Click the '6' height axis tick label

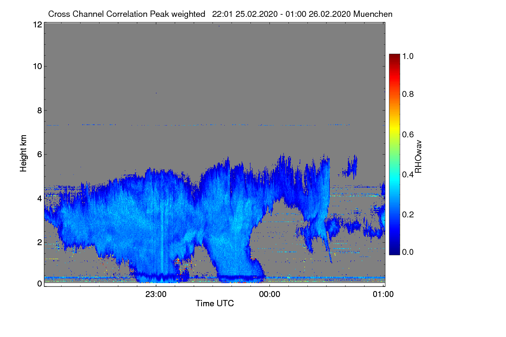click(39, 154)
